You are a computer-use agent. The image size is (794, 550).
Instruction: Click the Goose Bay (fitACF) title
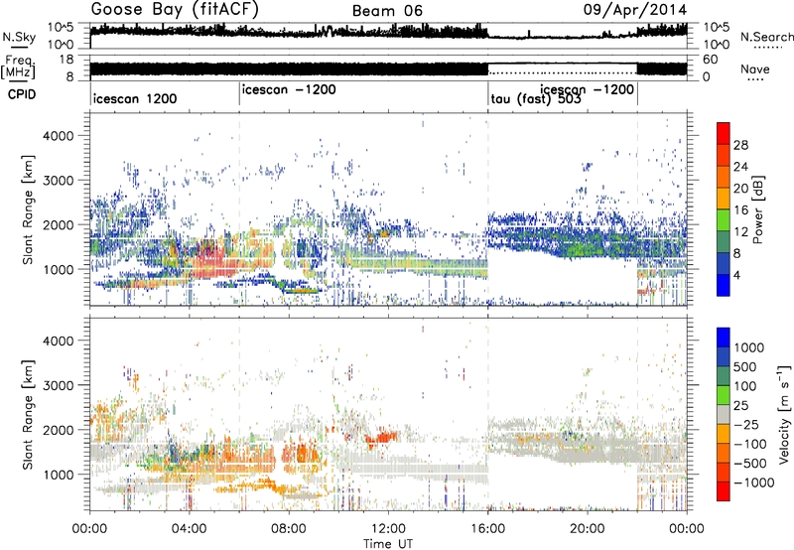pos(175,9)
